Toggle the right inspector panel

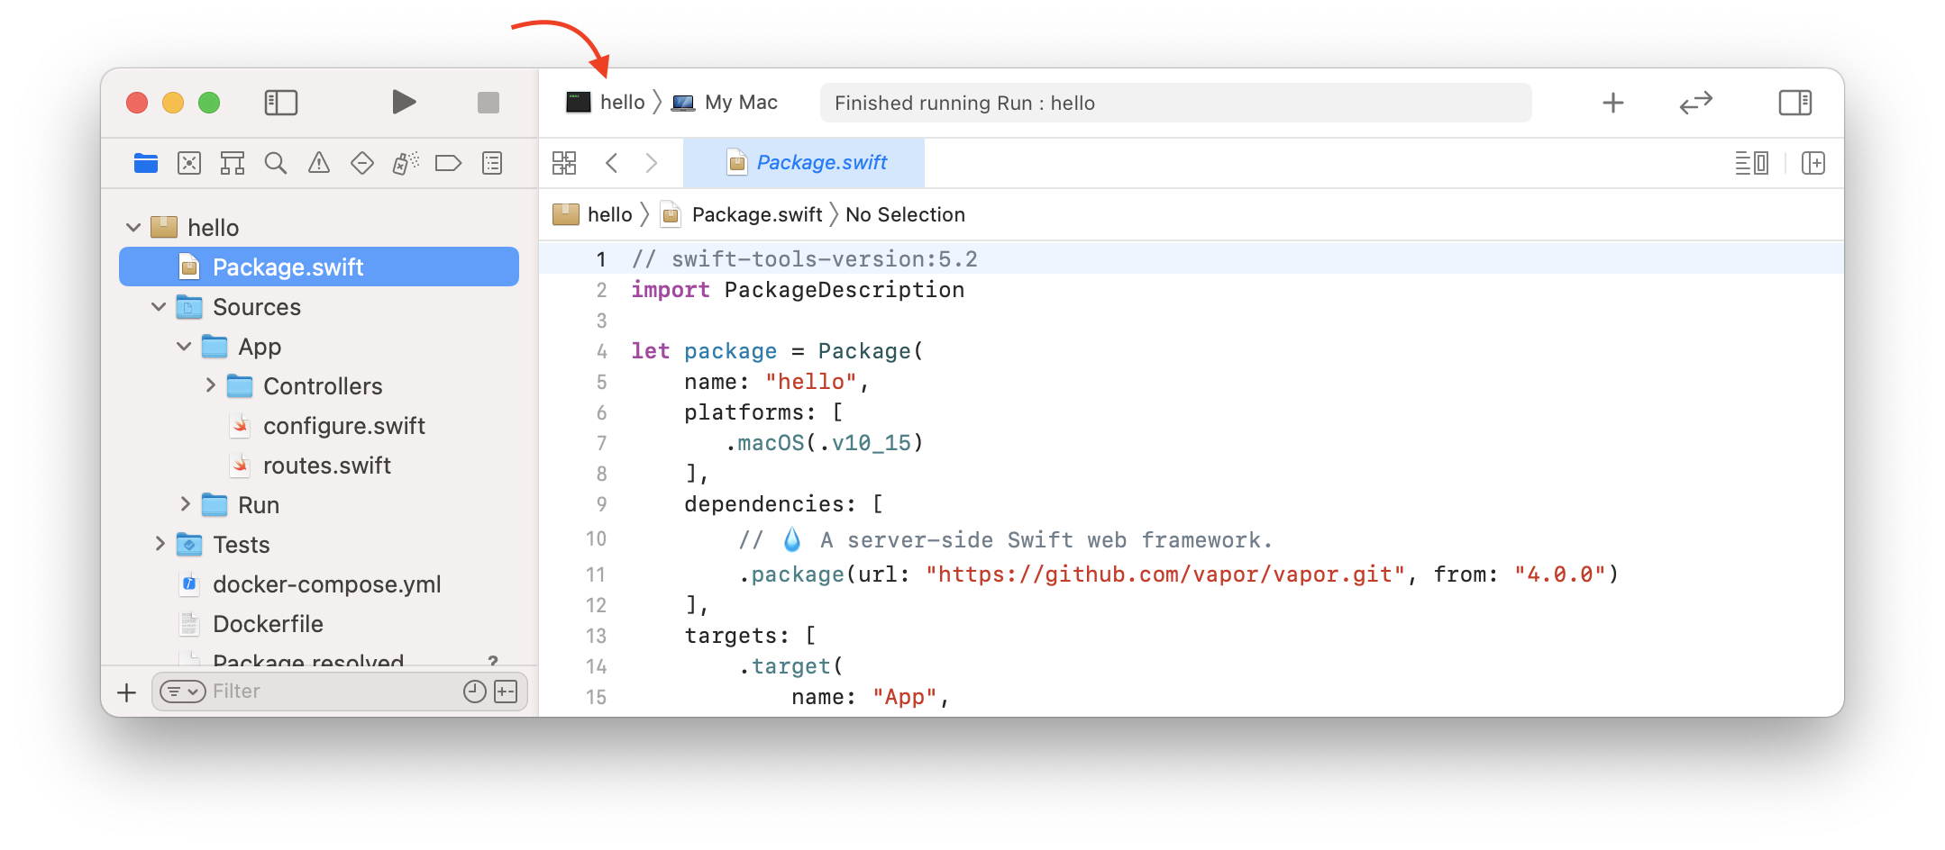pyautogui.click(x=1794, y=102)
